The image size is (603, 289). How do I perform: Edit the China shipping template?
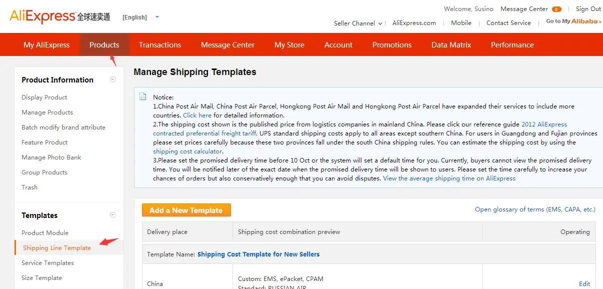[584, 283]
